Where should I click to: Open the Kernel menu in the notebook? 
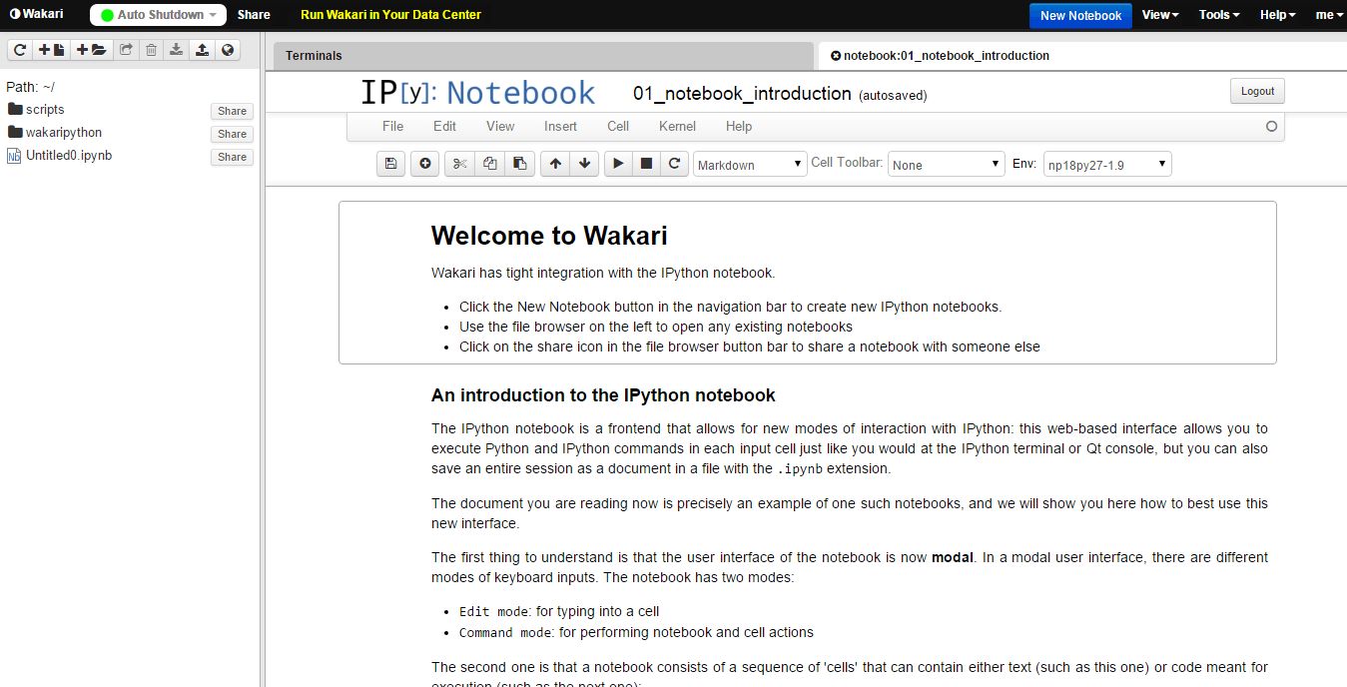coord(677,126)
